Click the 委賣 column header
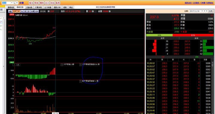Viewport: 215px width, 114px height. (x=196, y=38)
